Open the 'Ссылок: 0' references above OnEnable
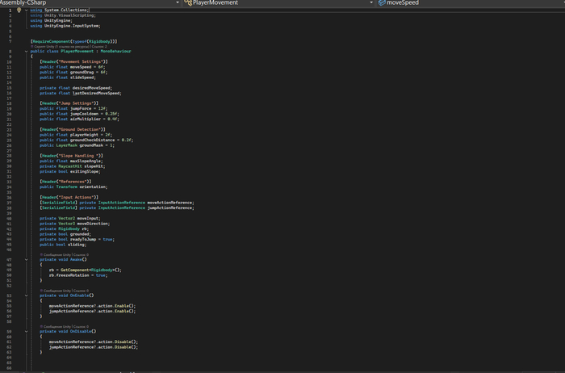 pos(81,291)
